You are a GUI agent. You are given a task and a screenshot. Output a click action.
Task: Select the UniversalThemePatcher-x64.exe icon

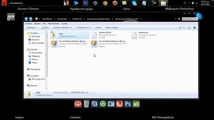(55, 44)
